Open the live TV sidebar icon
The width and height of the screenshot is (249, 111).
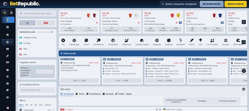coord(7,49)
